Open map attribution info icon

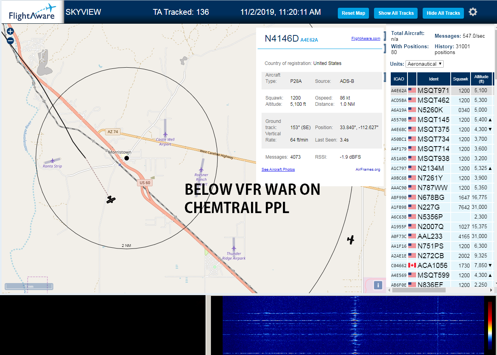(x=378, y=285)
